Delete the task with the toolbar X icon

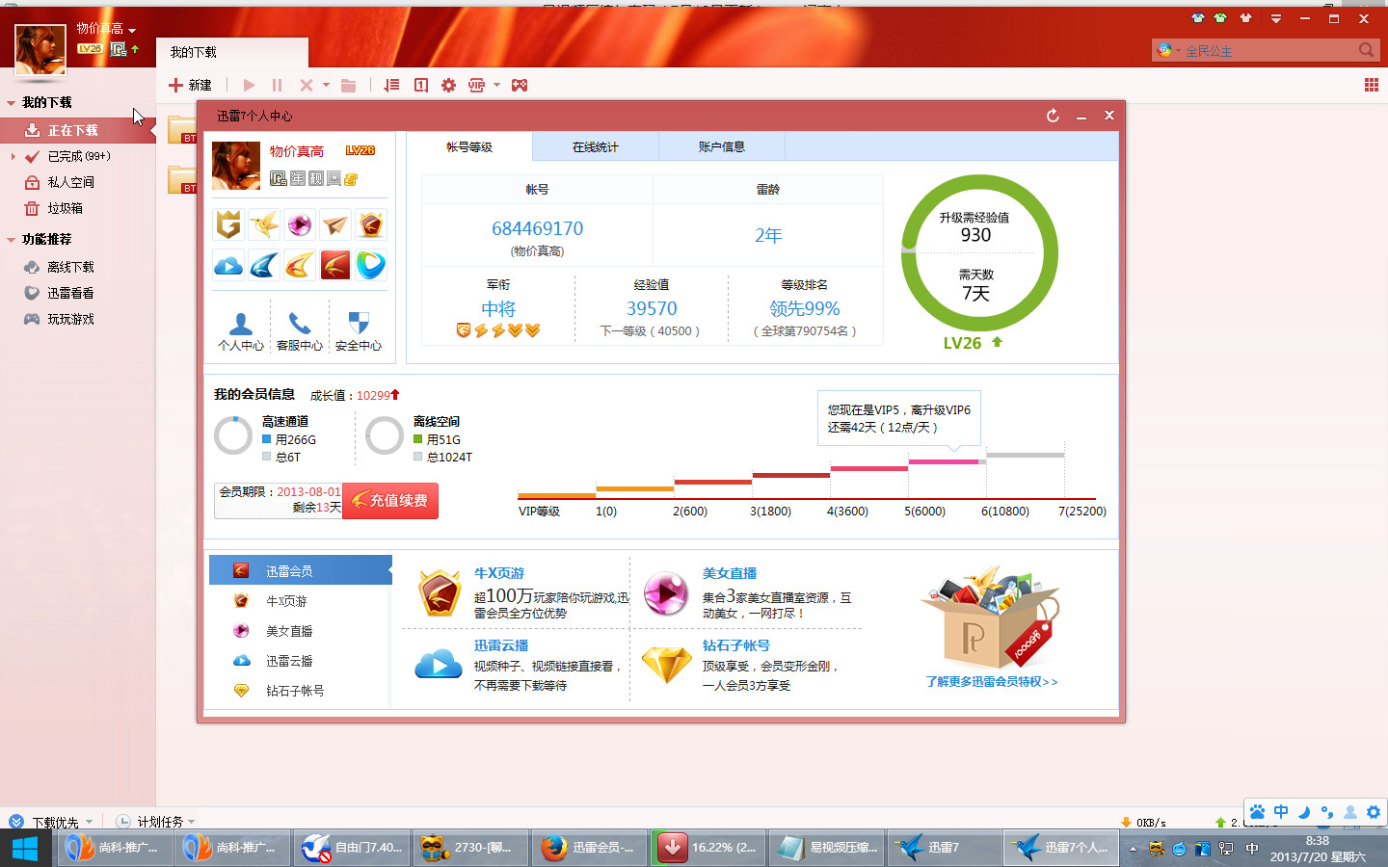point(306,85)
